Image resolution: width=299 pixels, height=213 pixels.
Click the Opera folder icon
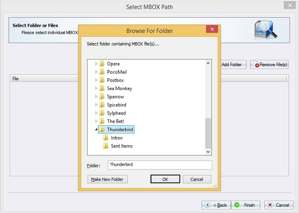102,63
